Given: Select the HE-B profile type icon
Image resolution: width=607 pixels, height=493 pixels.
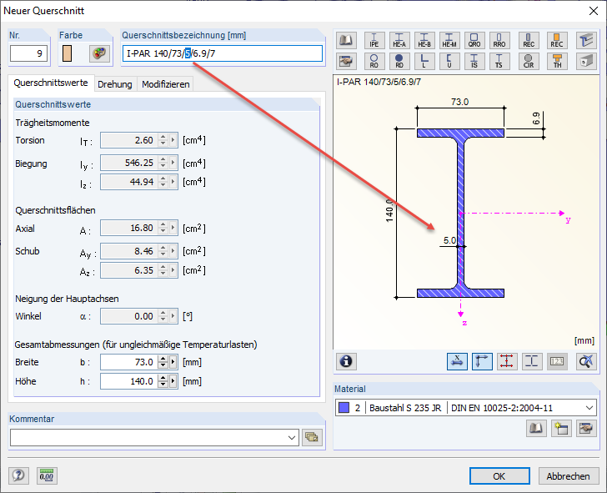Looking at the screenshot, I should pos(424,40).
